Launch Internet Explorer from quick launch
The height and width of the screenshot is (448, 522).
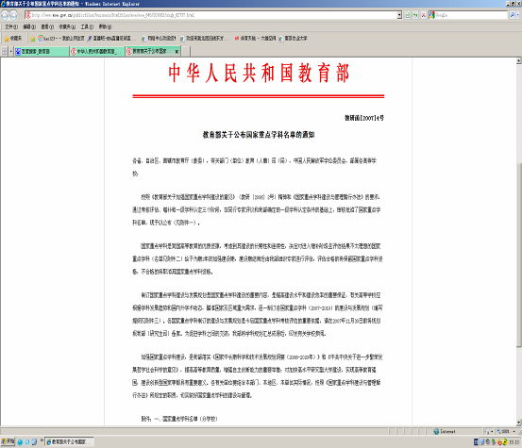(20, 442)
